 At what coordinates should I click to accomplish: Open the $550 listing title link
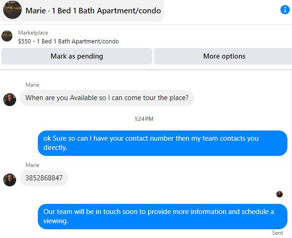(68, 41)
